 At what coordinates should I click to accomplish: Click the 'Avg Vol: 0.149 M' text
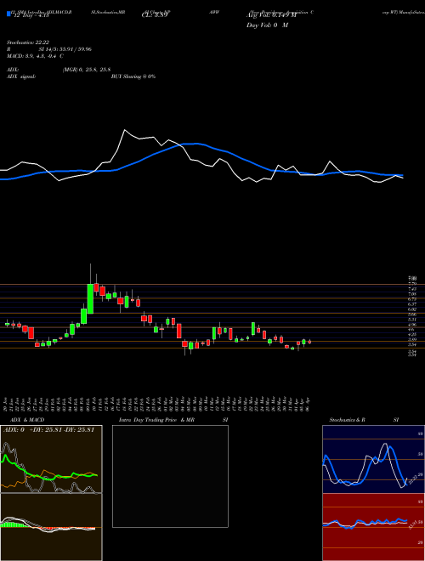click(x=271, y=15)
